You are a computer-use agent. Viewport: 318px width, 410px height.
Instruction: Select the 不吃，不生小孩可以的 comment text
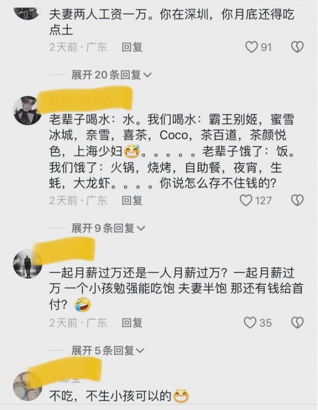click(x=119, y=396)
